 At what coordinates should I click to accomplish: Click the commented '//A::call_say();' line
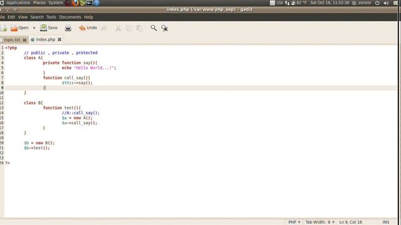pyautogui.click(x=81, y=112)
